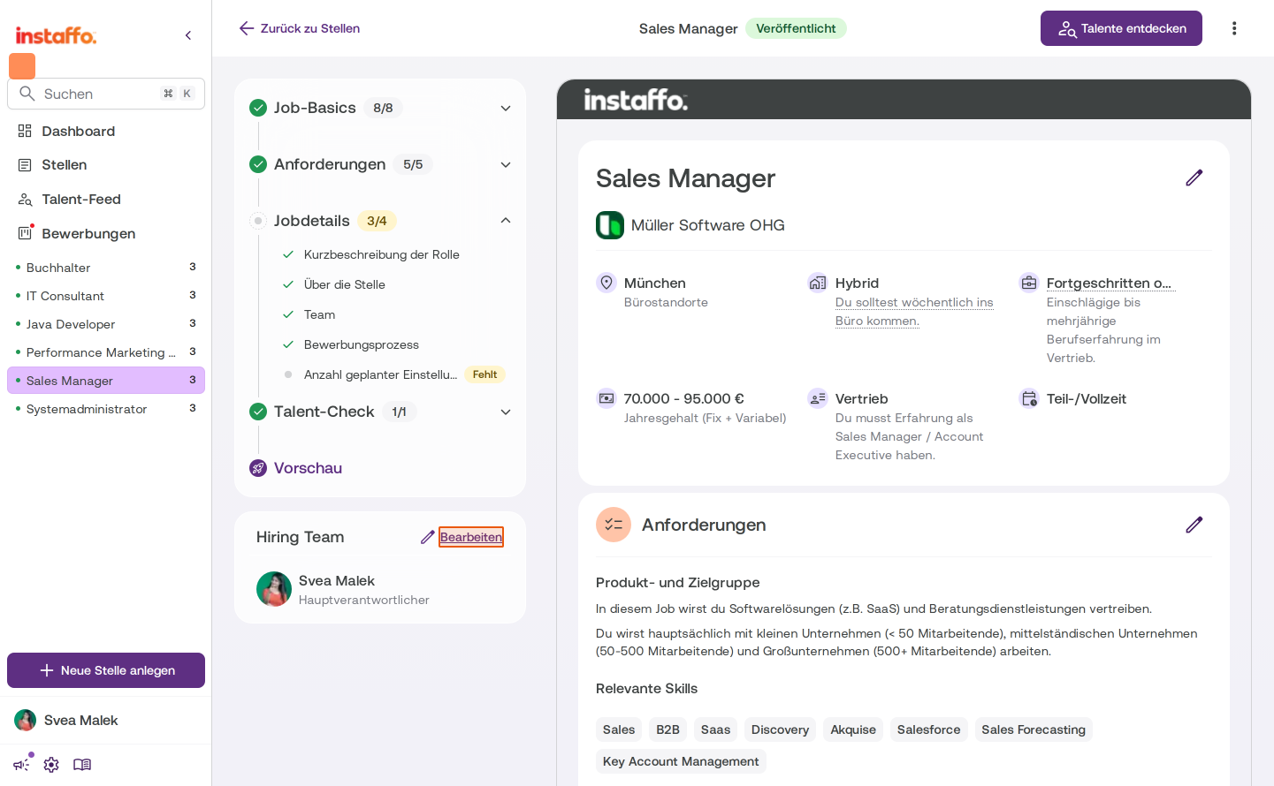Edit the Sales Manager header with the pencil icon
The image size is (1274, 786).
(1194, 178)
